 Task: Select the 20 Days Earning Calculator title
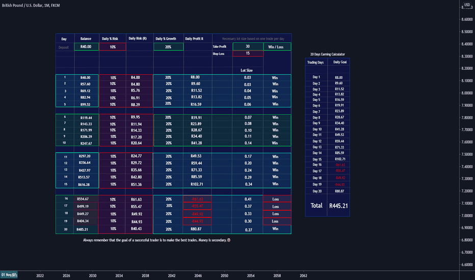click(x=328, y=54)
